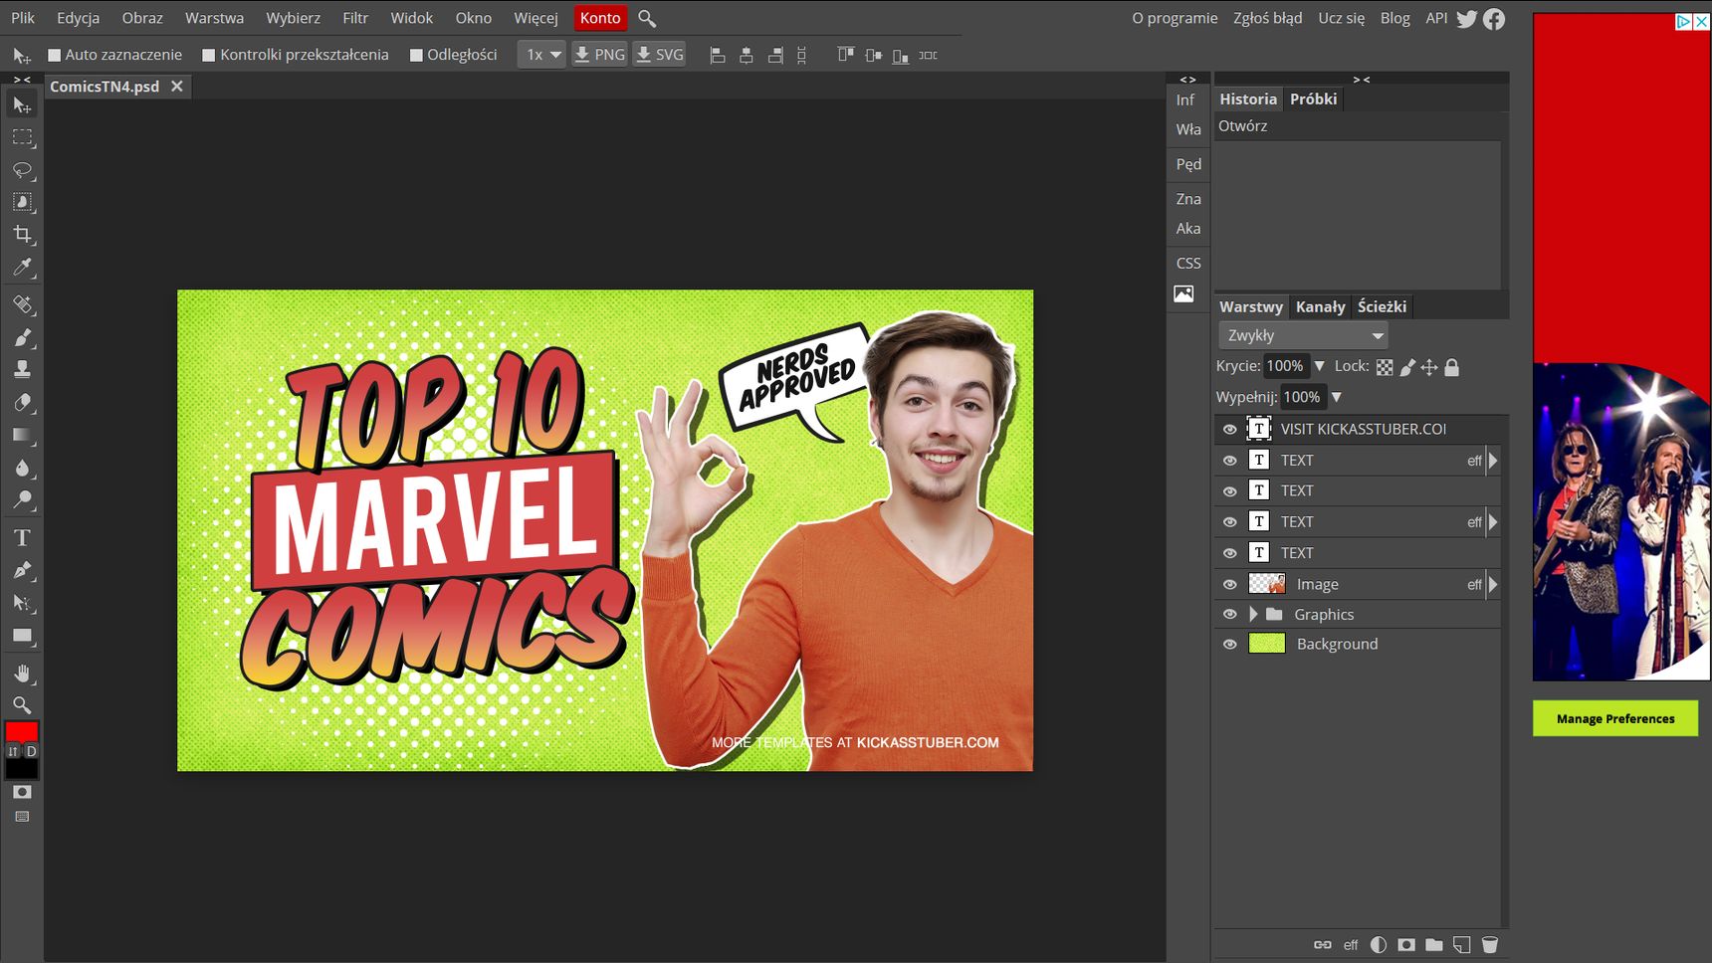Enable Odległości checkbox
The height and width of the screenshot is (963, 1712).
[416, 56]
